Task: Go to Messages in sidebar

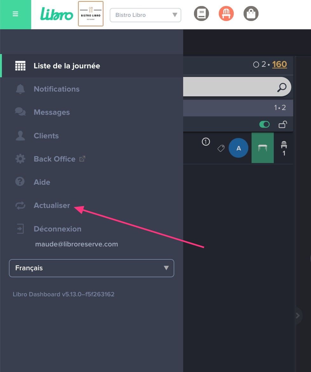Action: click(52, 112)
